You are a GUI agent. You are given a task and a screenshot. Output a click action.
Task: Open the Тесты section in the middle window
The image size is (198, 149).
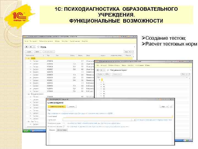[98, 65]
